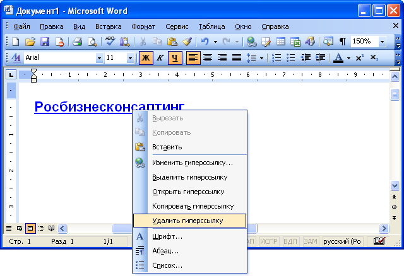Click the vertical scrollbar thumb
Viewport: 404px width, 276px height.
point(395,95)
